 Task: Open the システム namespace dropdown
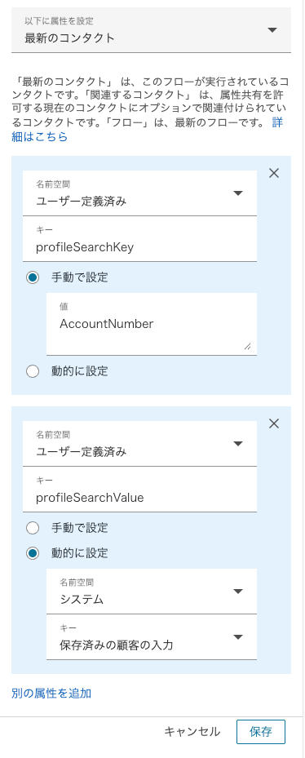pyautogui.click(x=152, y=592)
